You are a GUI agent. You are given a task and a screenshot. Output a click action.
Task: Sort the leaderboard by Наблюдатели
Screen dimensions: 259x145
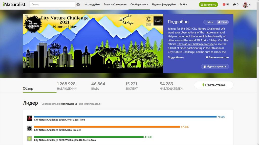click(93, 104)
